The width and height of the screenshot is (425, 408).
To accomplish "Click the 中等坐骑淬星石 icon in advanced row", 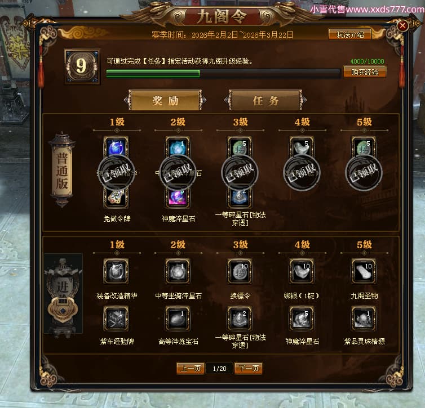I will coord(178,271).
